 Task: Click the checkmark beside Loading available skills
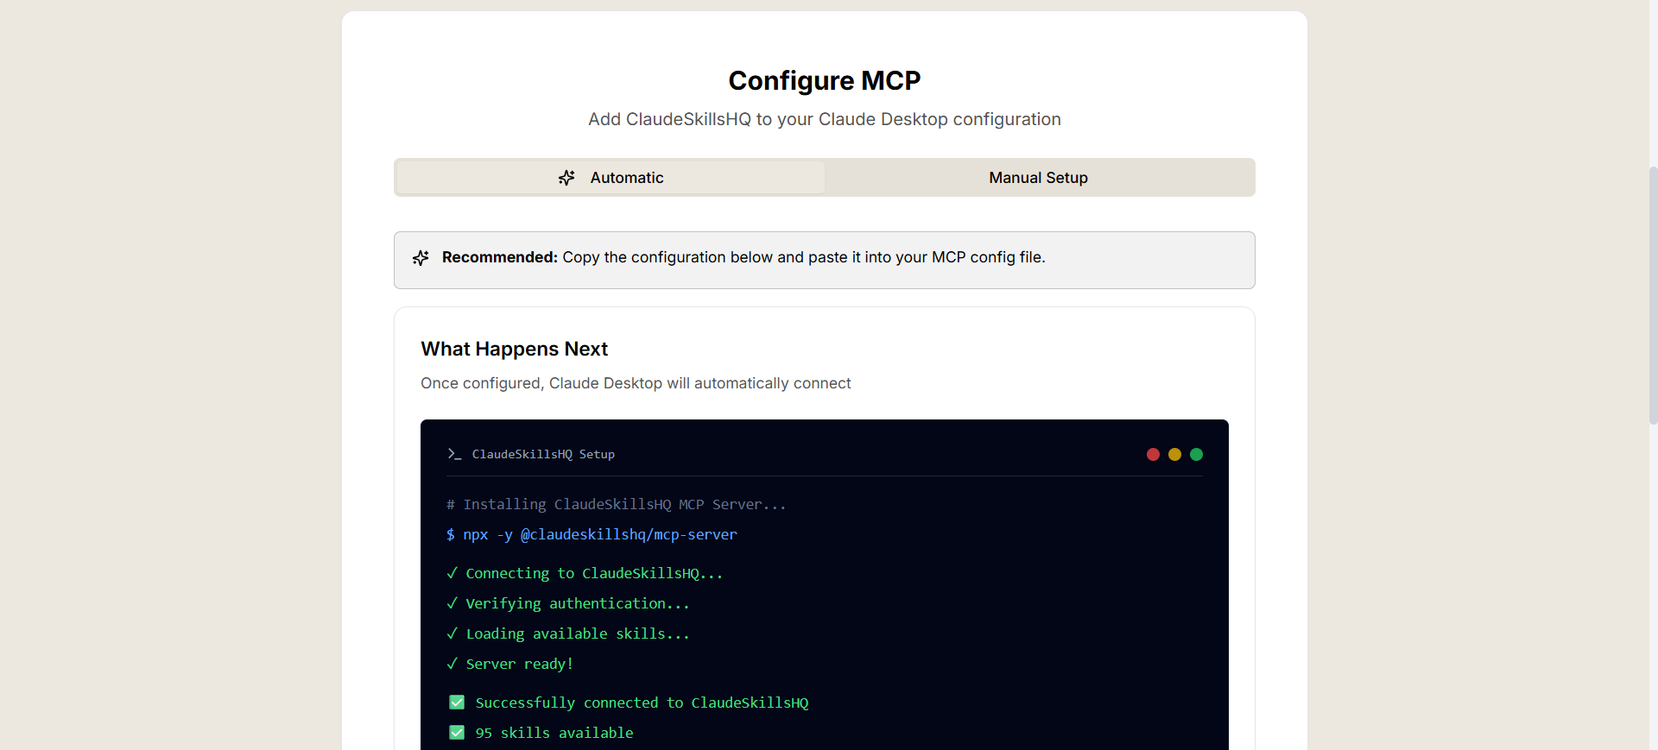point(452,633)
